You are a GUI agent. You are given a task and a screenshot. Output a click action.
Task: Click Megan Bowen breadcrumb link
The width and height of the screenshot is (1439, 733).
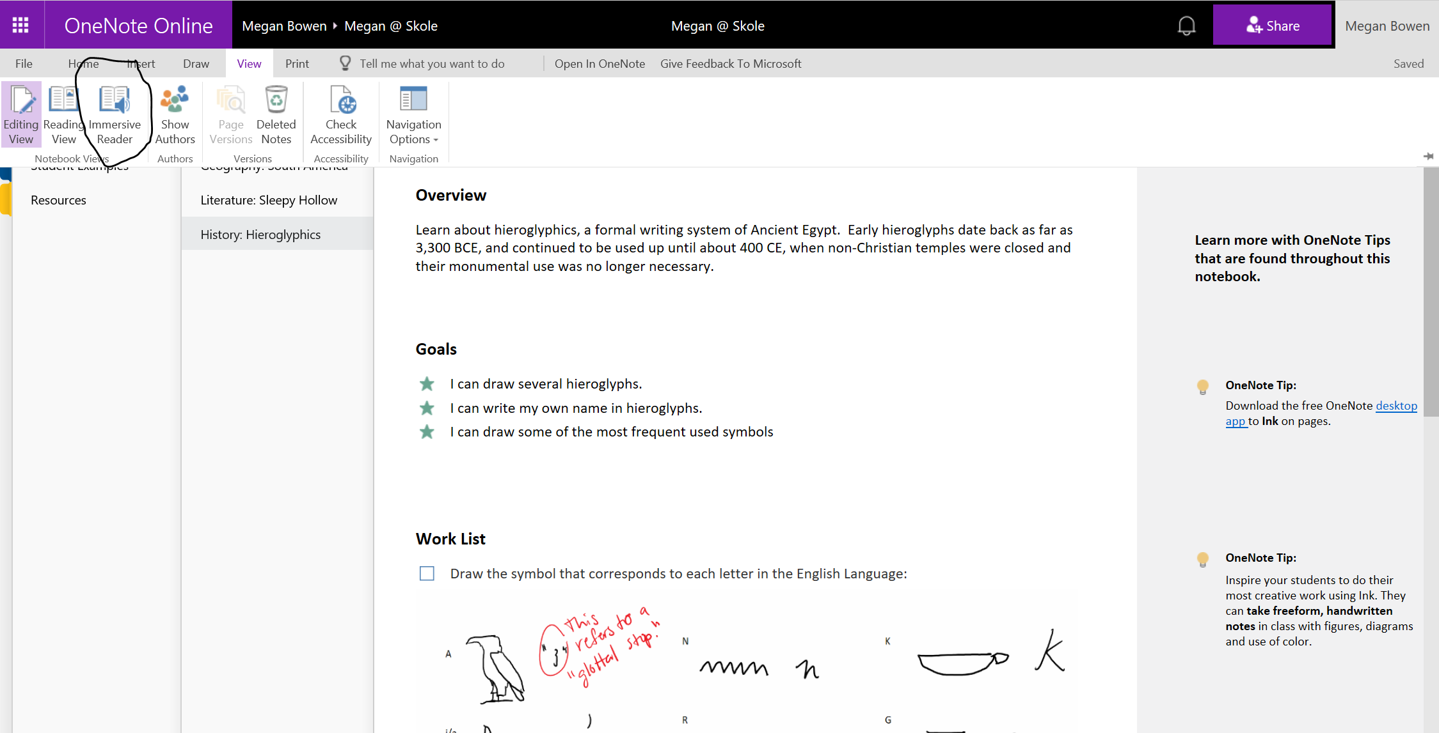pyautogui.click(x=284, y=26)
